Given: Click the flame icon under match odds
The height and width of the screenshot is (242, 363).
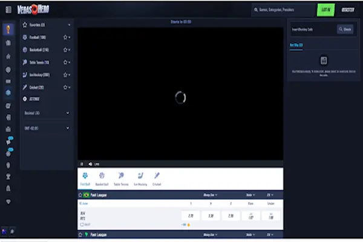Looking at the screenshot, I should click(189, 224).
